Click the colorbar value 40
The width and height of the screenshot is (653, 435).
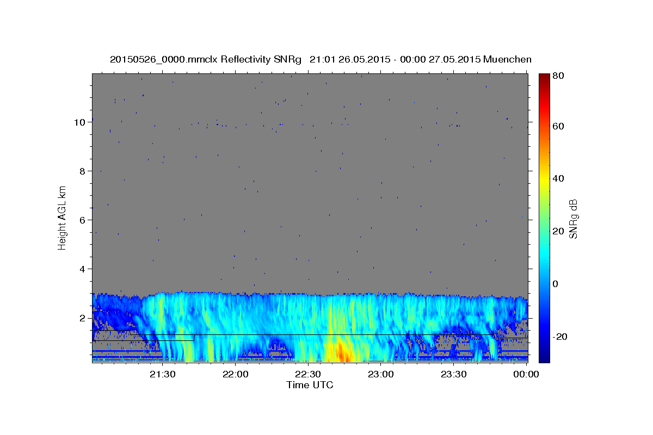click(x=558, y=178)
